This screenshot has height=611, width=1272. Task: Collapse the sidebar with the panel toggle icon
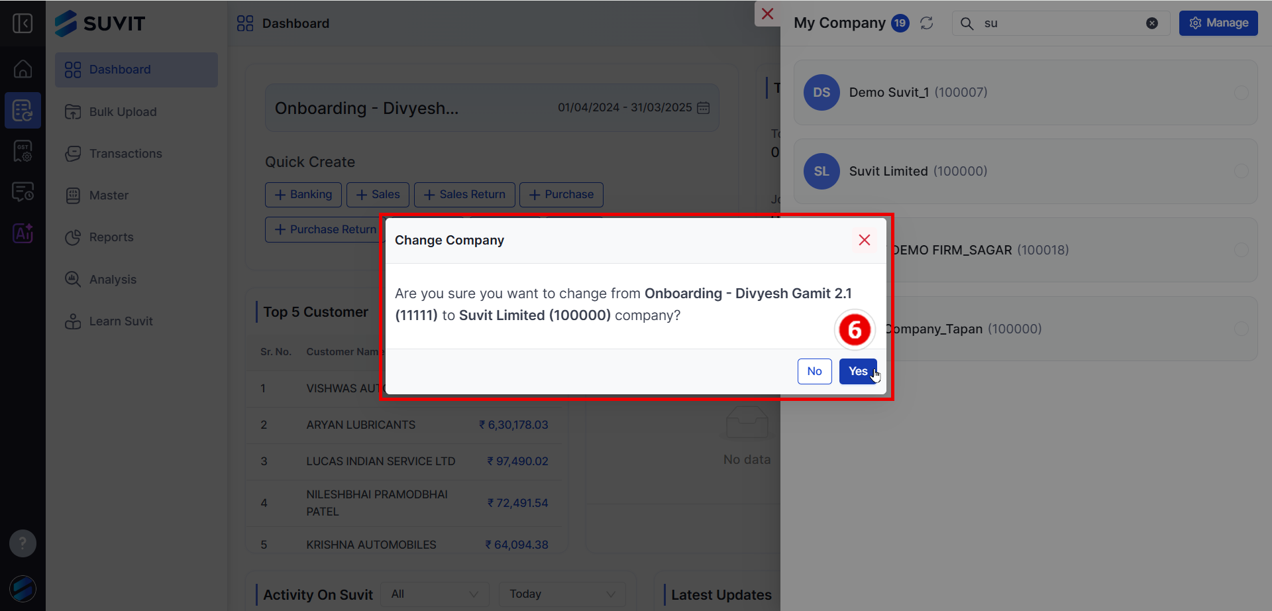coord(23,23)
